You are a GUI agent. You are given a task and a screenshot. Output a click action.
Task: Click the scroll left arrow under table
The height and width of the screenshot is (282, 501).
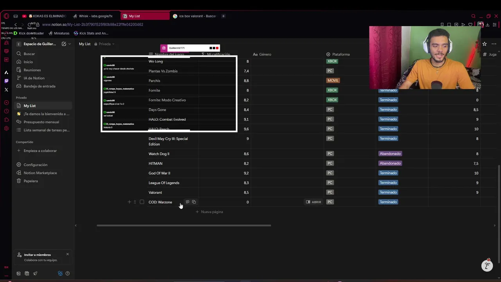pyautogui.click(x=76, y=226)
